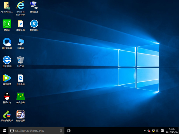Open the iQIYI (爱奇艺) desktop icon
The image size is (179, 134).
coord(7,23)
